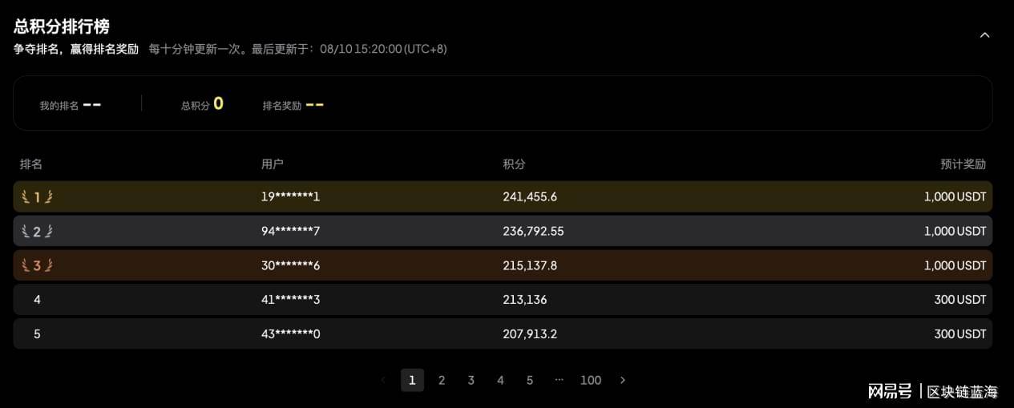1014x408 pixels.
Task: Click the previous page left arrow
Action: tap(383, 380)
